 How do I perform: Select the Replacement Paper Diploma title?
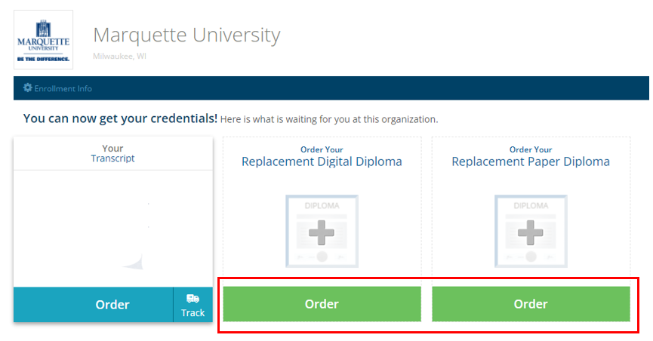pos(531,161)
